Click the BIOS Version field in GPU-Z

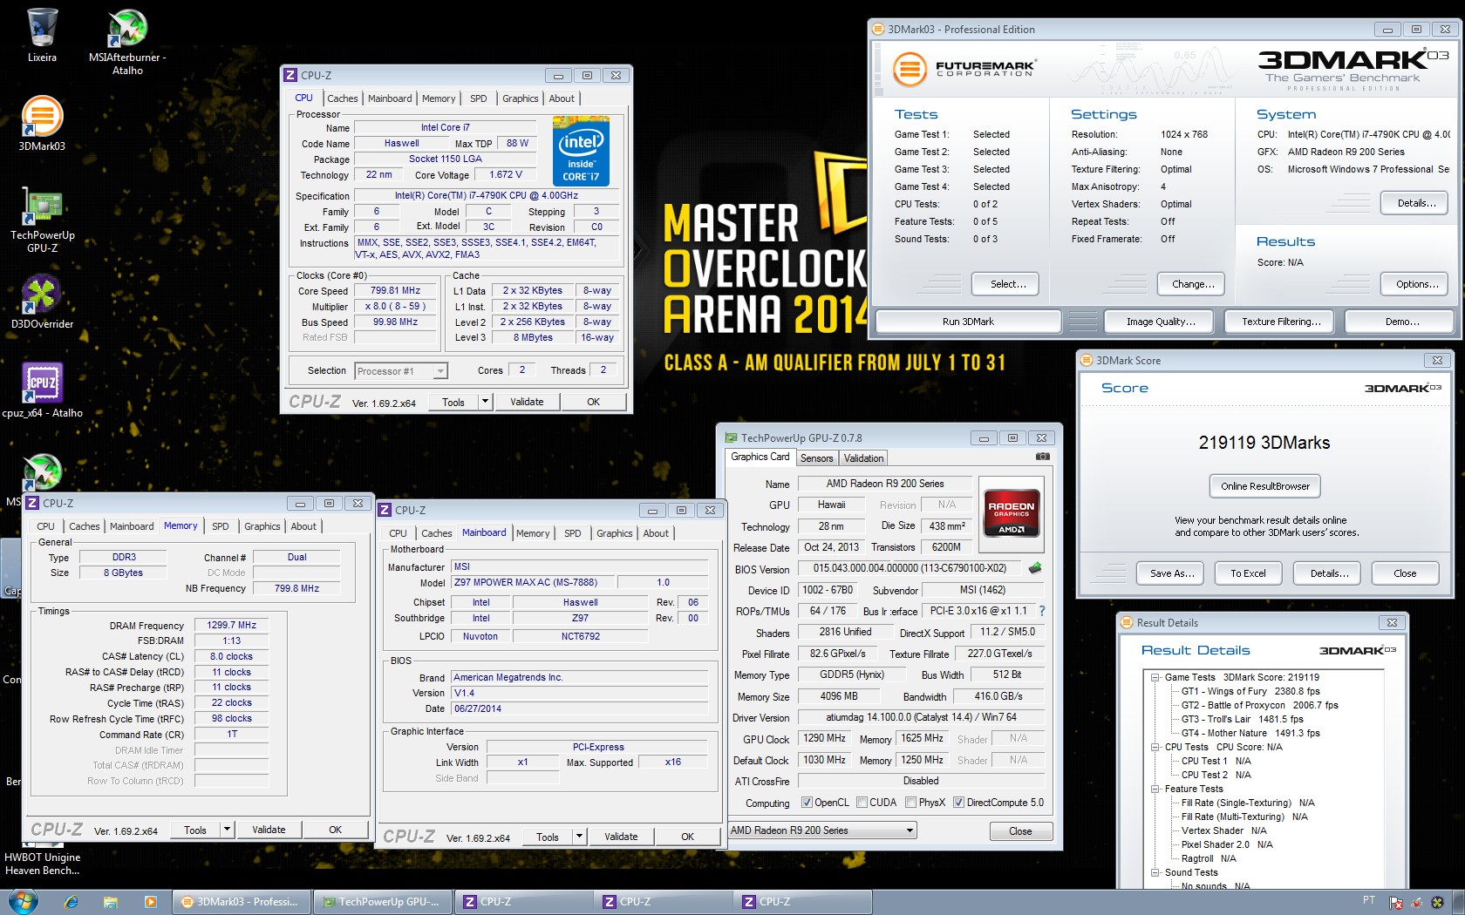[910, 568]
